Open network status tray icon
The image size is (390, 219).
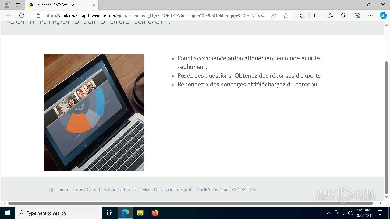(343, 213)
